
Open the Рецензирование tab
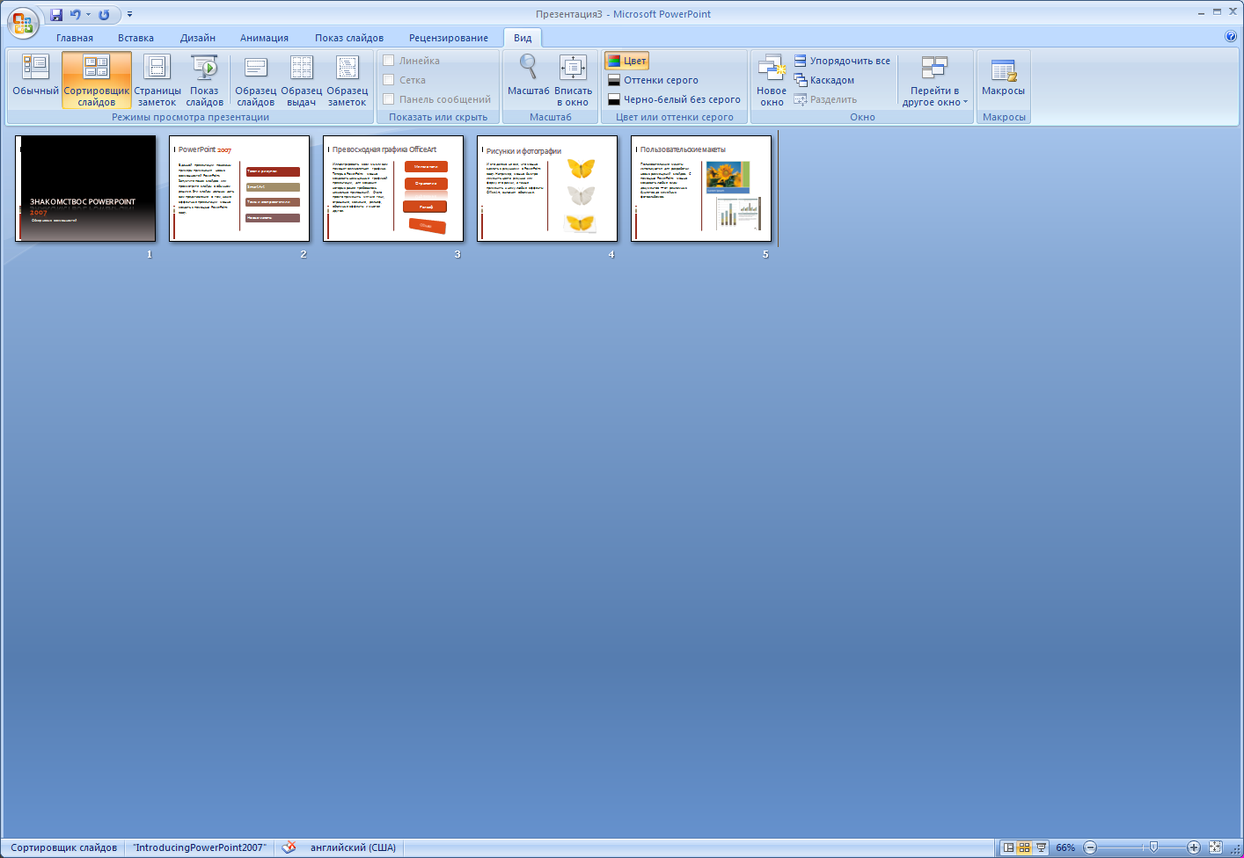[449, 38]
